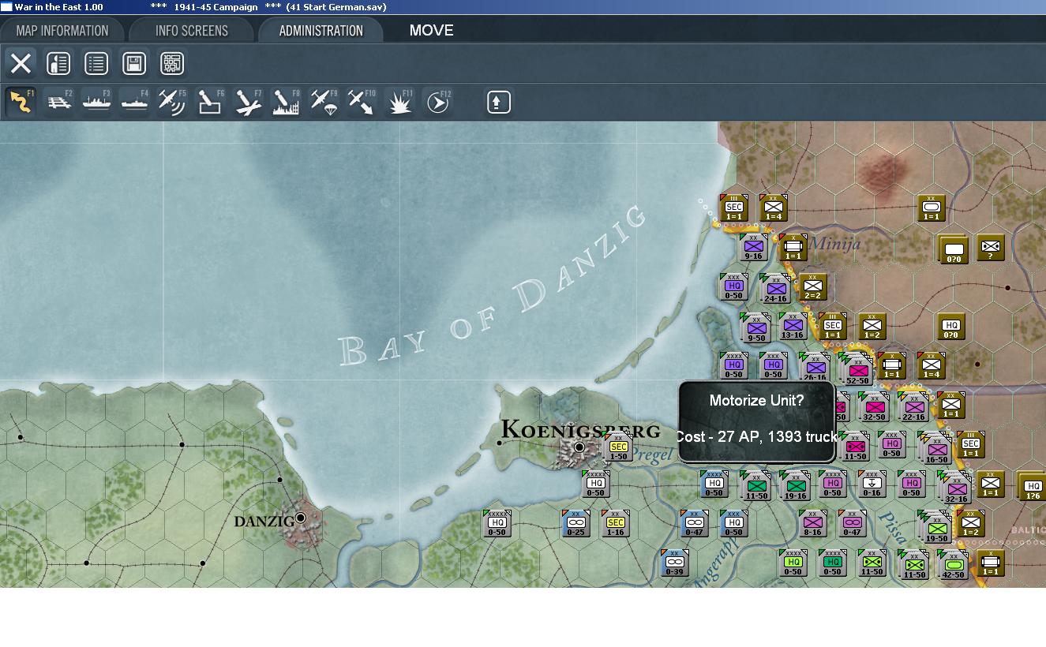
Task: Open the Map Information tab
Action: click(62, 31)
